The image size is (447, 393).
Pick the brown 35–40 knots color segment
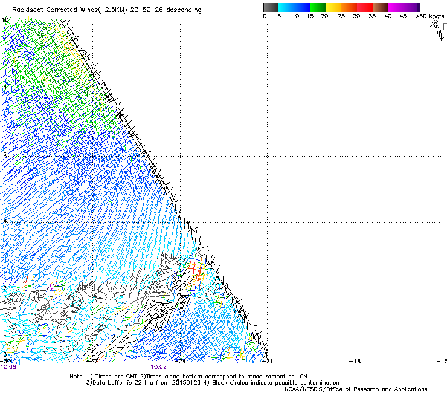(381, 7)
